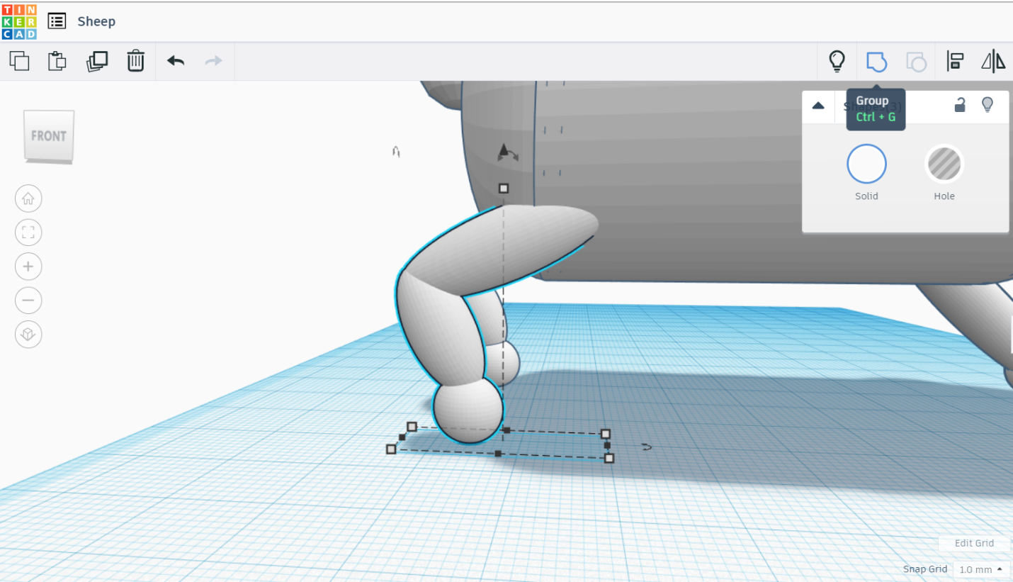1013x582 pixels.
Task: Reset to Home view
Action: click(28, 199)
